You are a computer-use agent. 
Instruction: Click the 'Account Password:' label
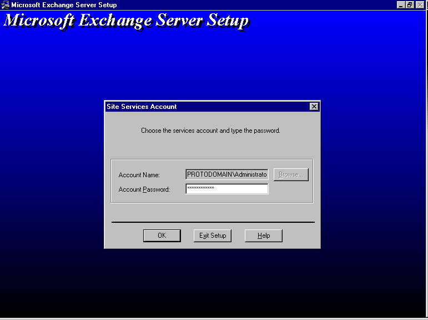pos(144,189)
